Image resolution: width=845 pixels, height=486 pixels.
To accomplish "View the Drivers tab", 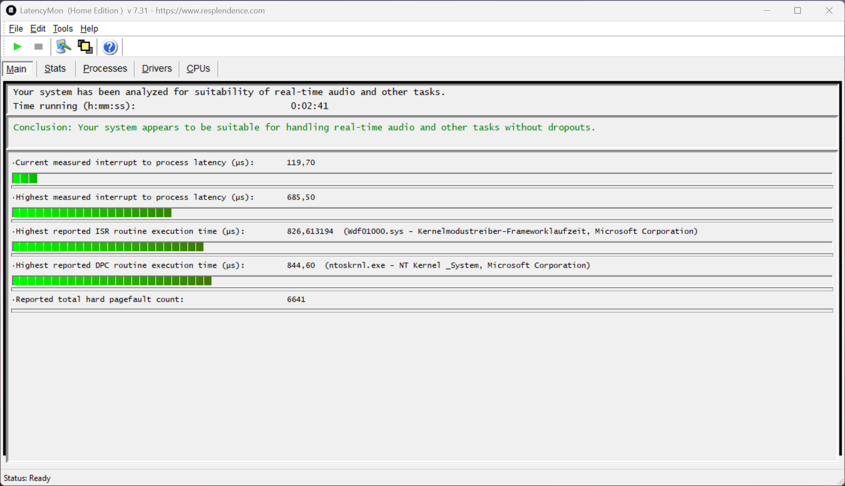I will coord(157,69).
